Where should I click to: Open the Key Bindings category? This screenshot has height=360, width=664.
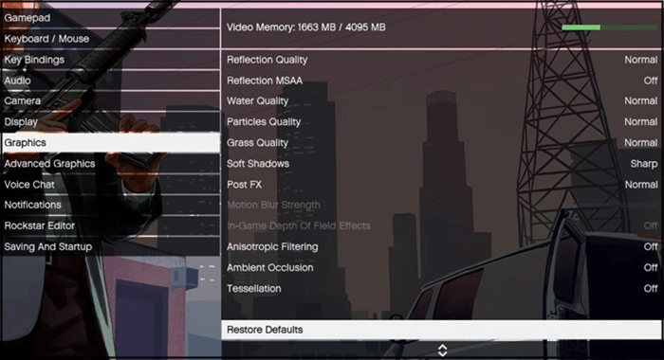pyautogui.click(x=111, y=60)
